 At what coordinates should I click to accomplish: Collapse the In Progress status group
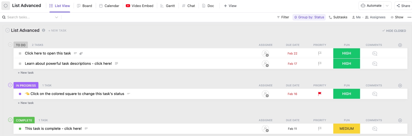click(x=10, y=85)
